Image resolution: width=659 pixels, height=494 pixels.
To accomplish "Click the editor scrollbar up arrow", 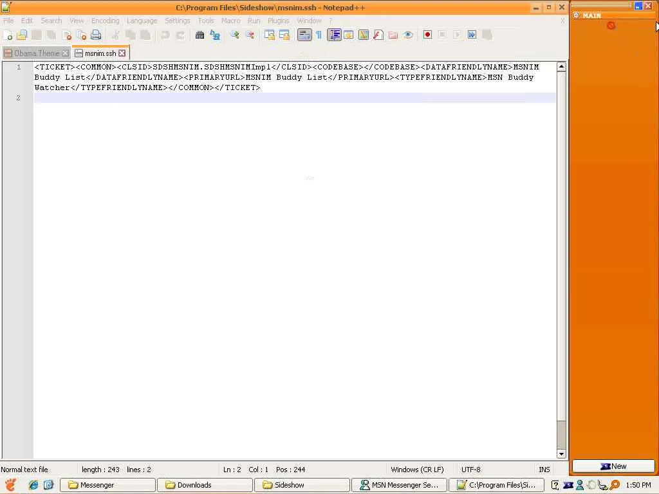I will 561,66.
